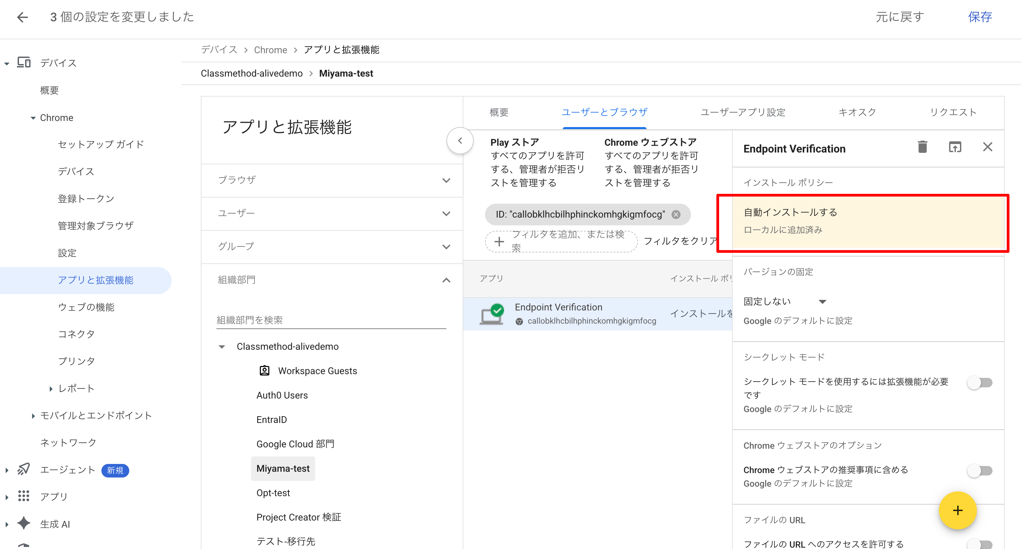Open 管理対象ブラウザ in sidebar
The image size is (1021, 549).
coord(96,226)
